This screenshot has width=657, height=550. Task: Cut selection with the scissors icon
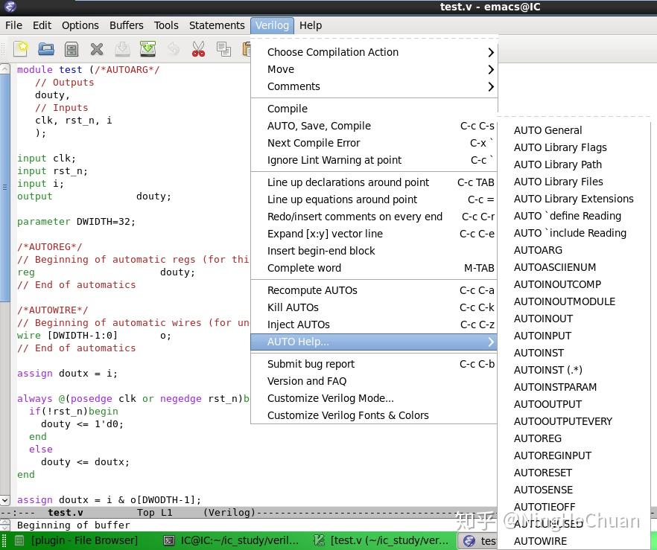198,49
